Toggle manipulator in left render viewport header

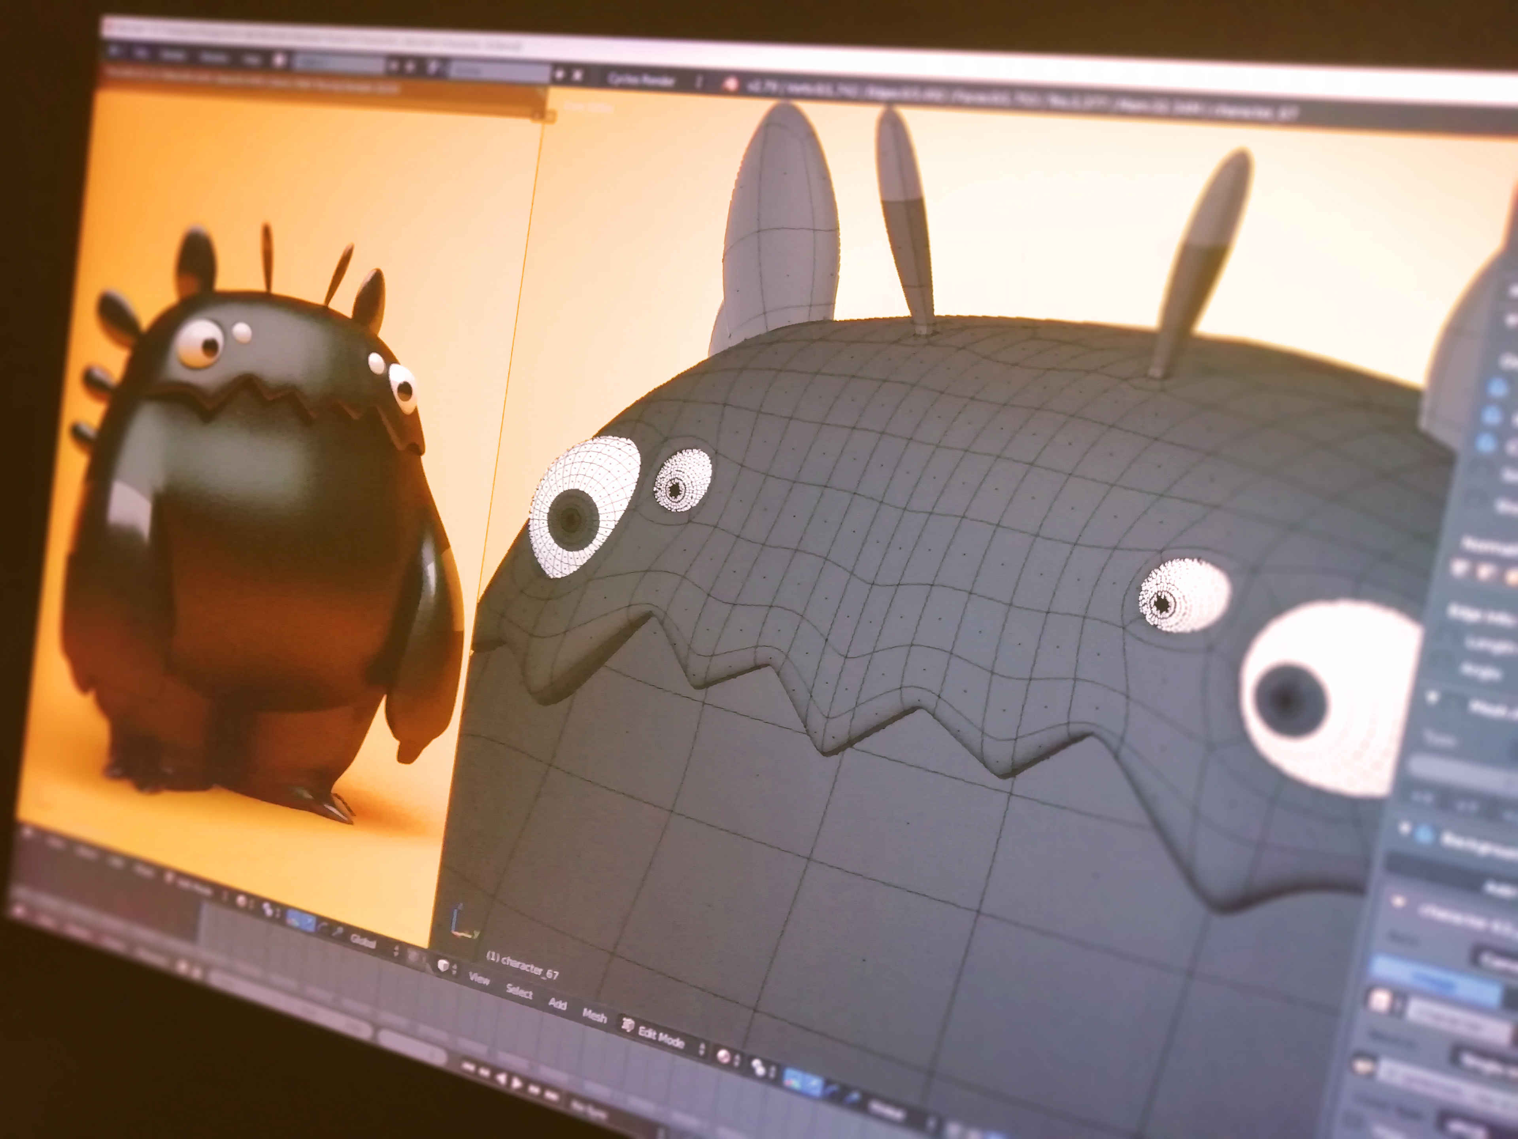tap(293, 919)
